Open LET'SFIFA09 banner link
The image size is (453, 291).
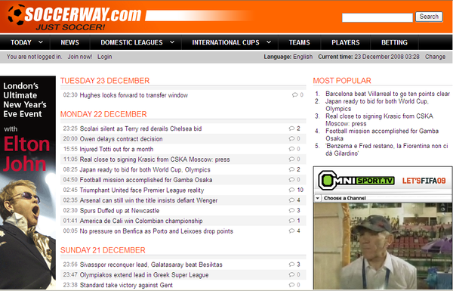pyautogui.click(x=424, y=181)
